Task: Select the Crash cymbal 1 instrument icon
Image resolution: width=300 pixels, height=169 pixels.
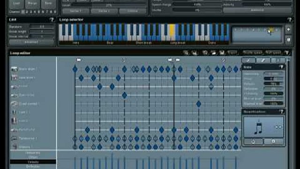Action: [14, 104]
